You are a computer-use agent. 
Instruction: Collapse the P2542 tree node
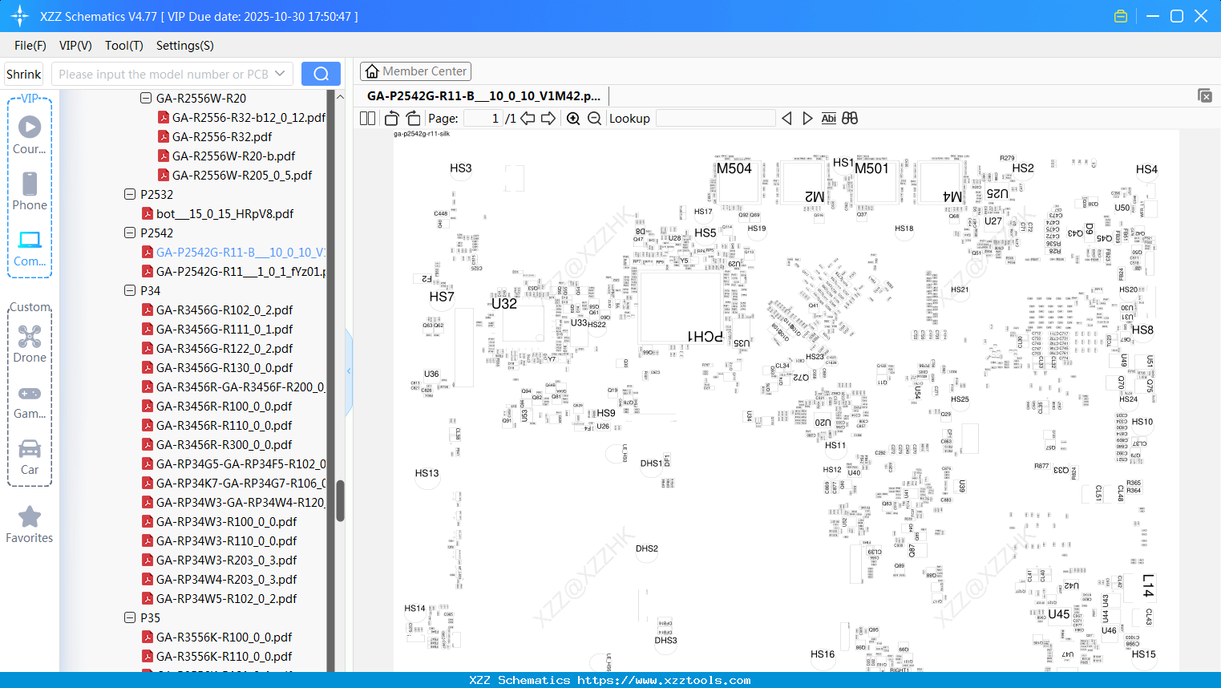(x=130, y=233)
